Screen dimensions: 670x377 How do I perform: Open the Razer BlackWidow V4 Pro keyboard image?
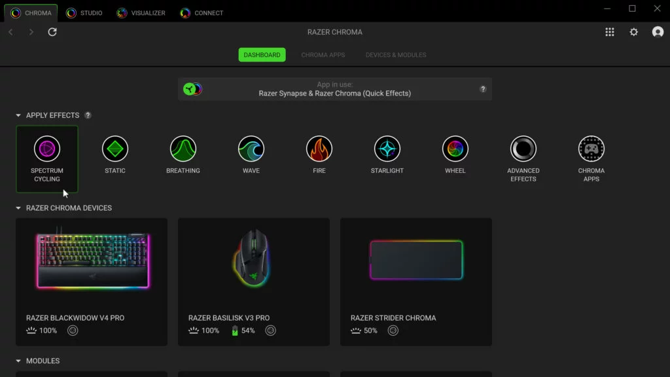tap(93, 260)
